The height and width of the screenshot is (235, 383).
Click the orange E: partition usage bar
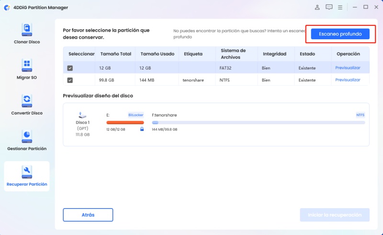tap(125, 123)
